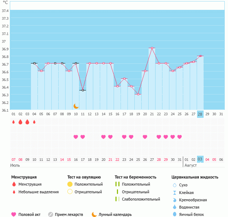Click the heart icon under day 25
Screen dimensions: 228x217
[180, 137]
